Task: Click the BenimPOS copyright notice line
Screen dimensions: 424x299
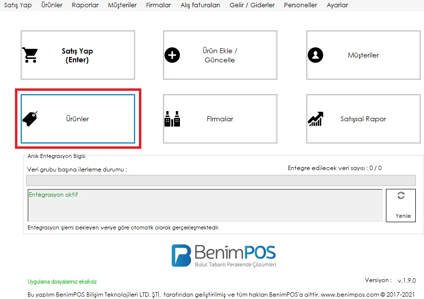Action: tap(221, 294)
